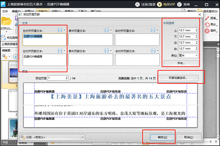The height and width of the screenshot is (146, 220).
Task: Click the centered footer text box
Action: point(91,60)
